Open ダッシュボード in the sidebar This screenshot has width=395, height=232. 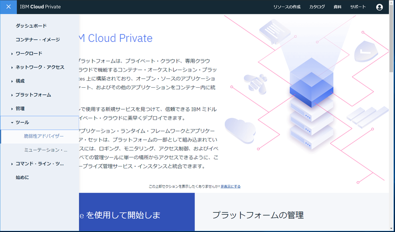31,26
